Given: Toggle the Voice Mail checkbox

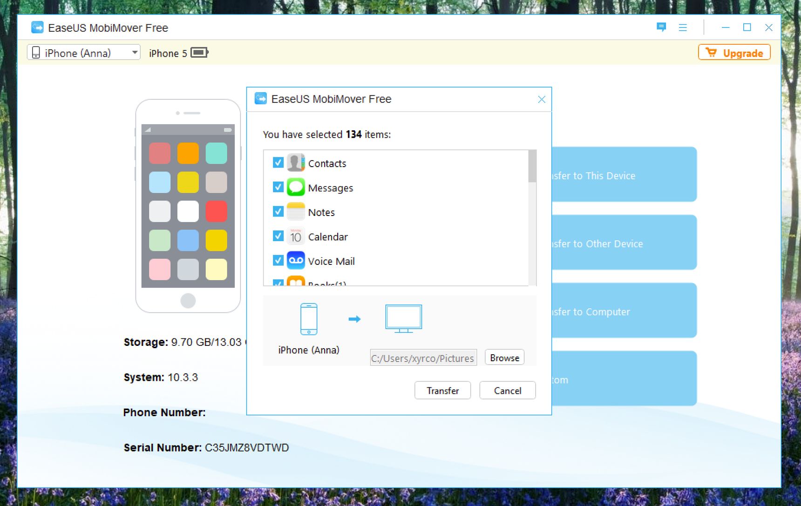Looking at the screenshot, I should [278, 260].
